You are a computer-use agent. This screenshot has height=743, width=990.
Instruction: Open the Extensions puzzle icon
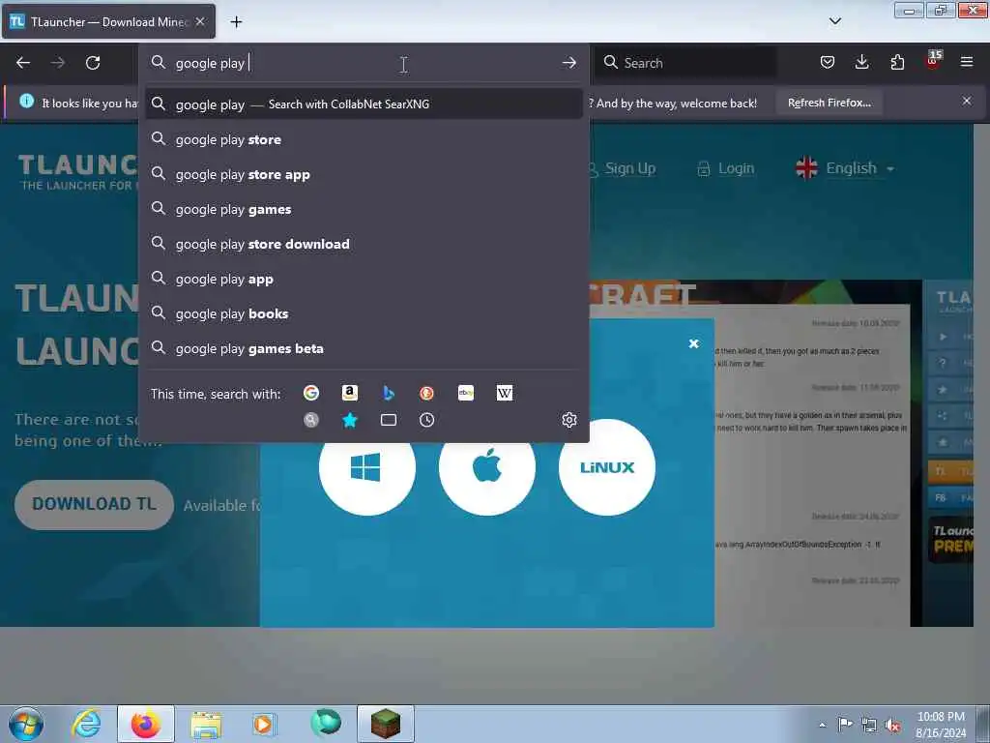coord(897,62)
